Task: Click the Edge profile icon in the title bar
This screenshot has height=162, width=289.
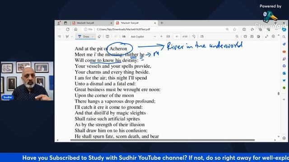Action: click(x=59, y=23)
